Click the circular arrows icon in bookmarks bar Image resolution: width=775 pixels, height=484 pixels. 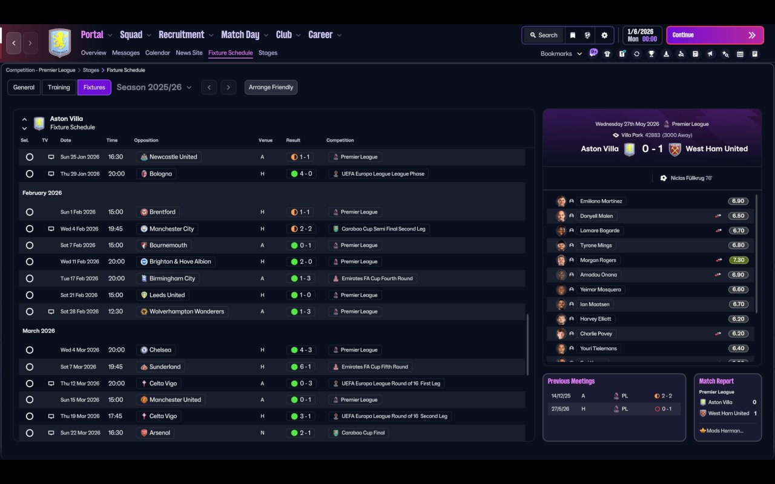click(636, 54)
